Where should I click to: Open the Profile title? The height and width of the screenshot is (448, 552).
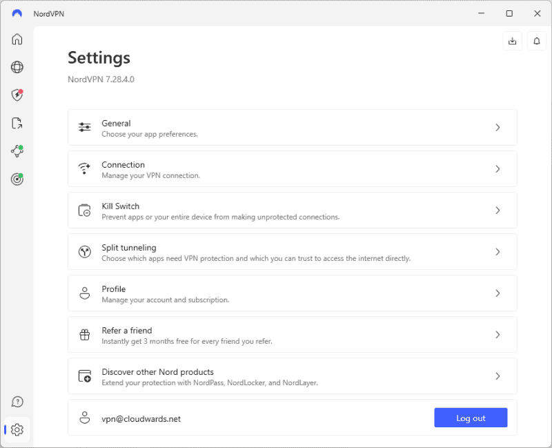[114, 289]
